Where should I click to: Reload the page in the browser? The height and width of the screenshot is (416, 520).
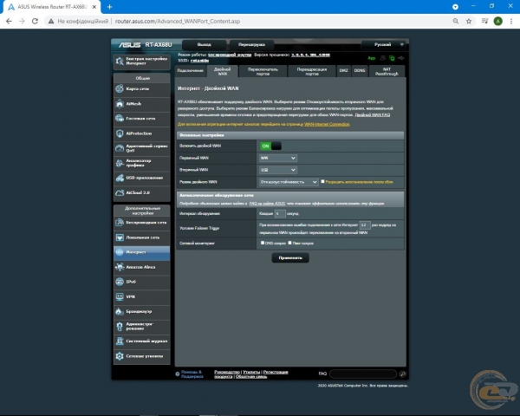[x=35, y=21]
